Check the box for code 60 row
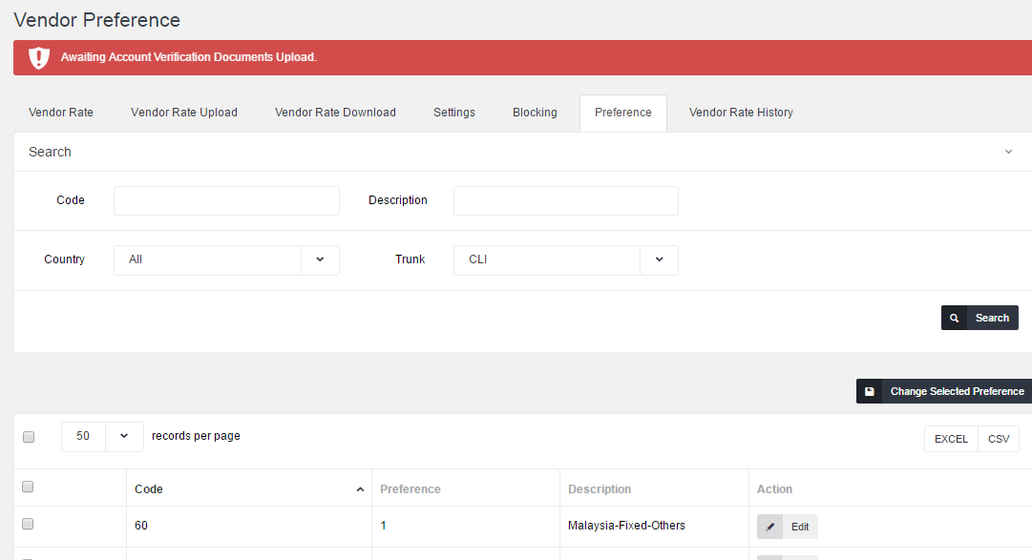This screenshot has height=560, width=1032. 28,525
